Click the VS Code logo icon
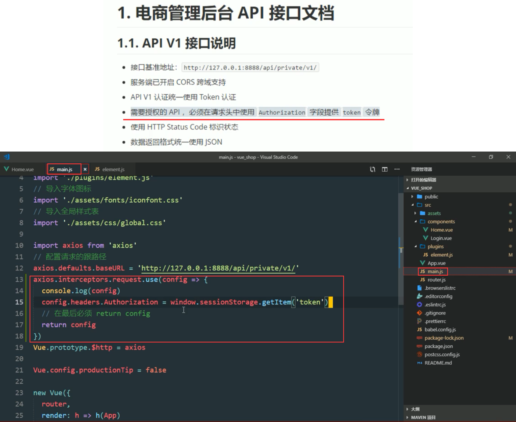 tap(6, 157)
